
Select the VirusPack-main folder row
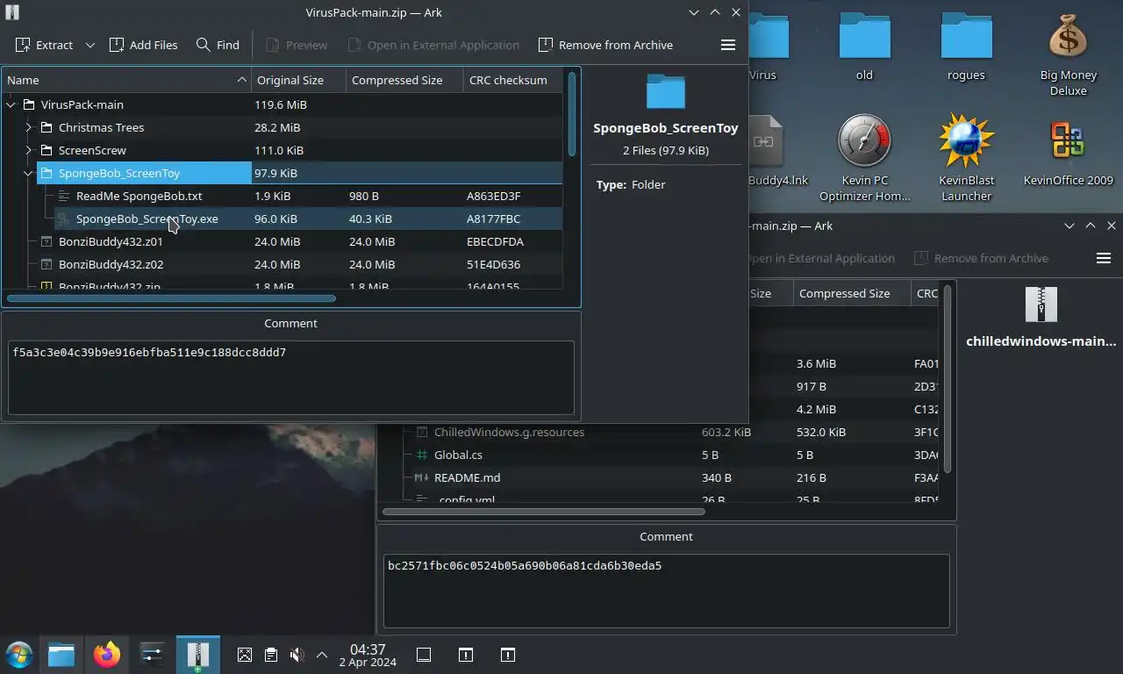(282, 104)
